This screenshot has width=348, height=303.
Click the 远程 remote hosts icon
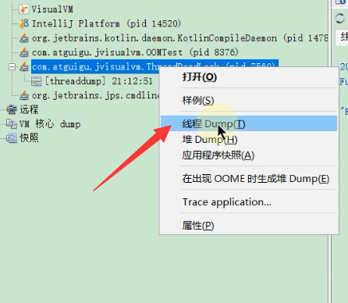12,109
